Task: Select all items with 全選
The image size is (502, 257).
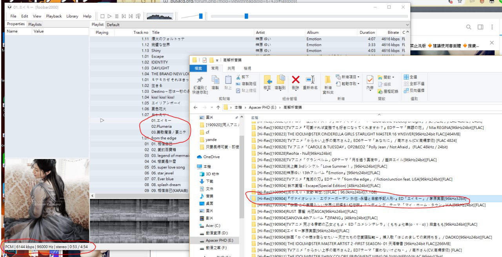Action: pos(409,77)
